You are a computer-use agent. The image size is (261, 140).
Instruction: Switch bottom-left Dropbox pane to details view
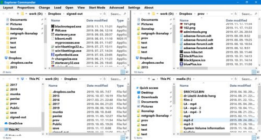[123, 138]
